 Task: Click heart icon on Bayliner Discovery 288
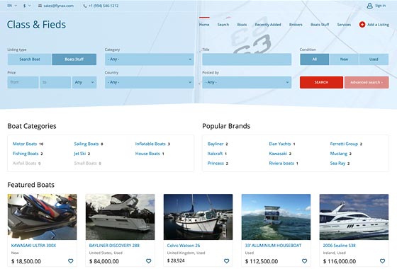(x=149, y=261)
